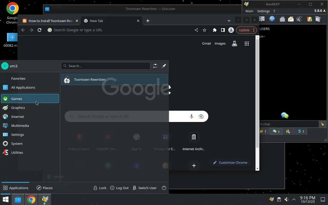Go forward in Chrome

point(31,30)
